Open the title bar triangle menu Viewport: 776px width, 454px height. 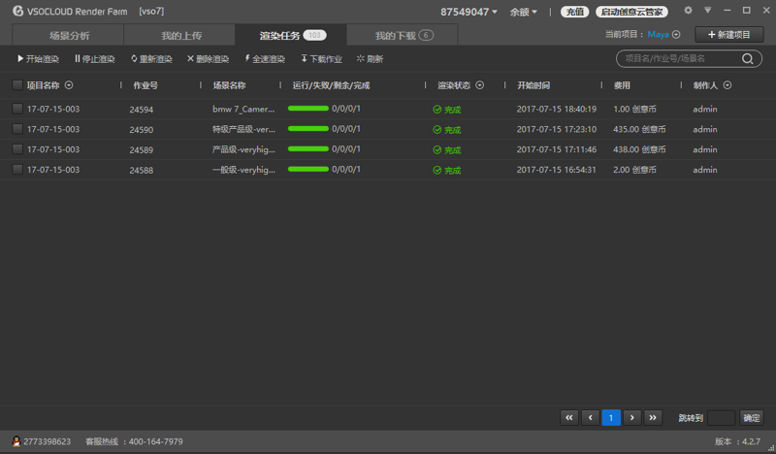click(x=708, y=11)
